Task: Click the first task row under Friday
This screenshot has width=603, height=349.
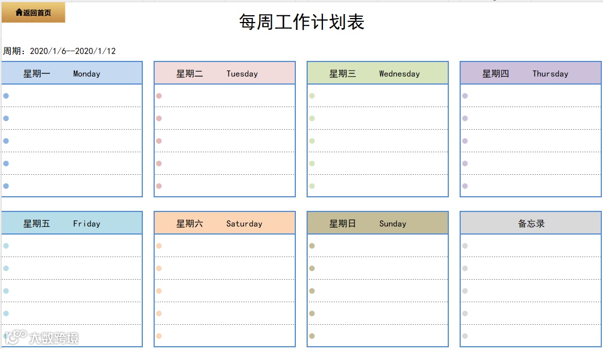Action: (72, 246)
